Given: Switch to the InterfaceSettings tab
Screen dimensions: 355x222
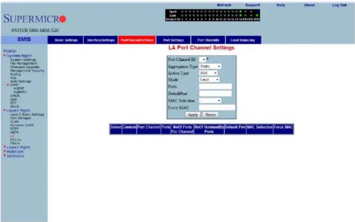Looking at the screenshot, I should [x=100, y=40].
